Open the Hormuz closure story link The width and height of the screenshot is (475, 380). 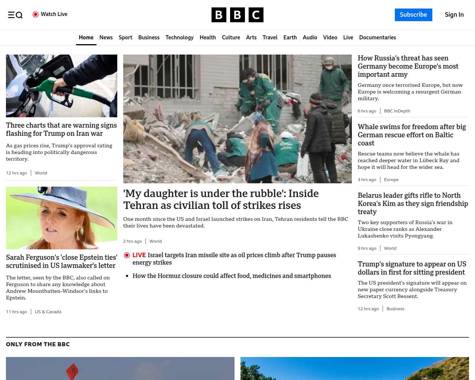click(x=232, y=276)
